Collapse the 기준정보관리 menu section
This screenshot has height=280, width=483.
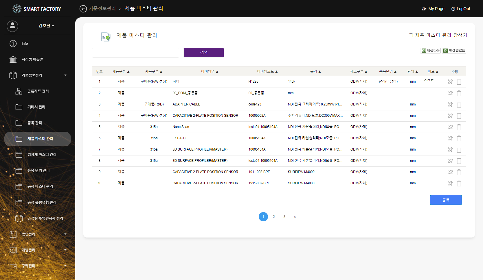38,75
